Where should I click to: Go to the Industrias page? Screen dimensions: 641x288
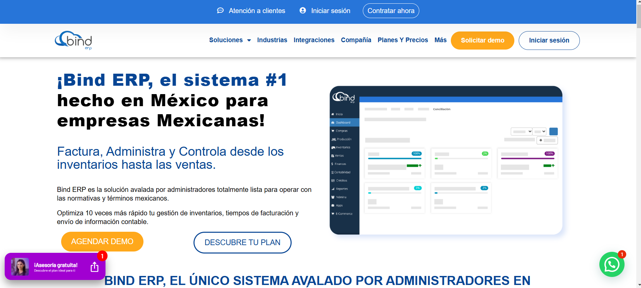pyautogui.click(x=272, y=40)
